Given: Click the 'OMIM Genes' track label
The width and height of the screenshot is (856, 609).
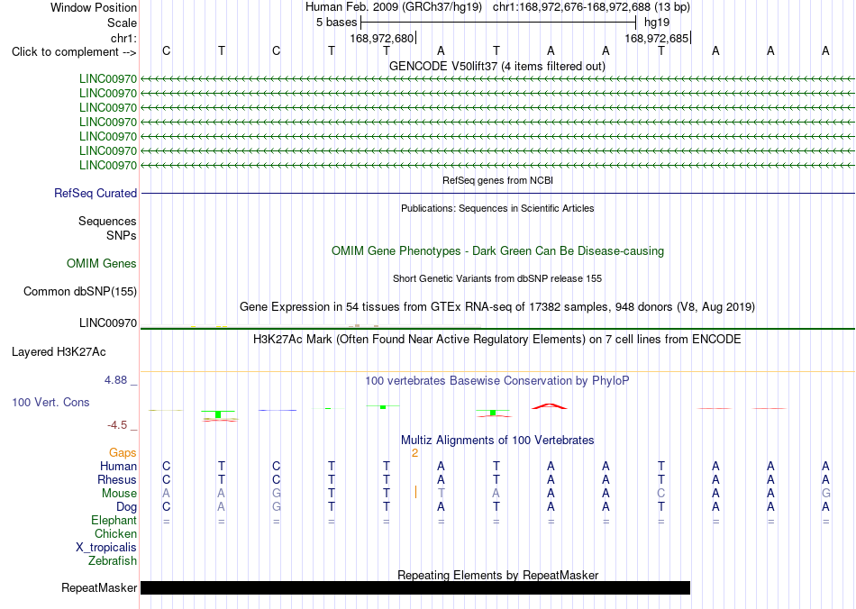Looking at the screenshot, I should (x=102, y=264).
